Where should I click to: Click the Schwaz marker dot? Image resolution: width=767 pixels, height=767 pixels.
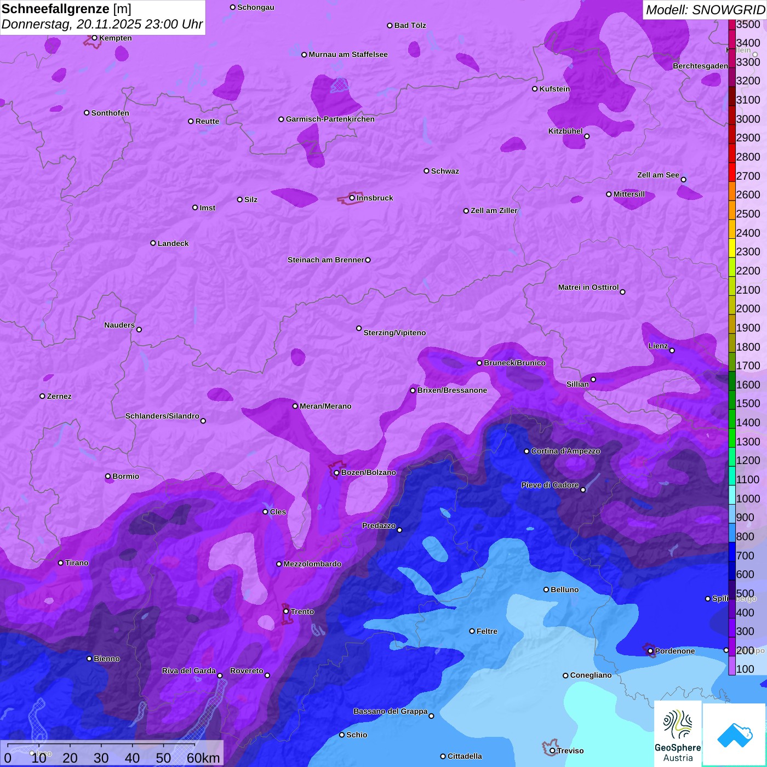427,171
